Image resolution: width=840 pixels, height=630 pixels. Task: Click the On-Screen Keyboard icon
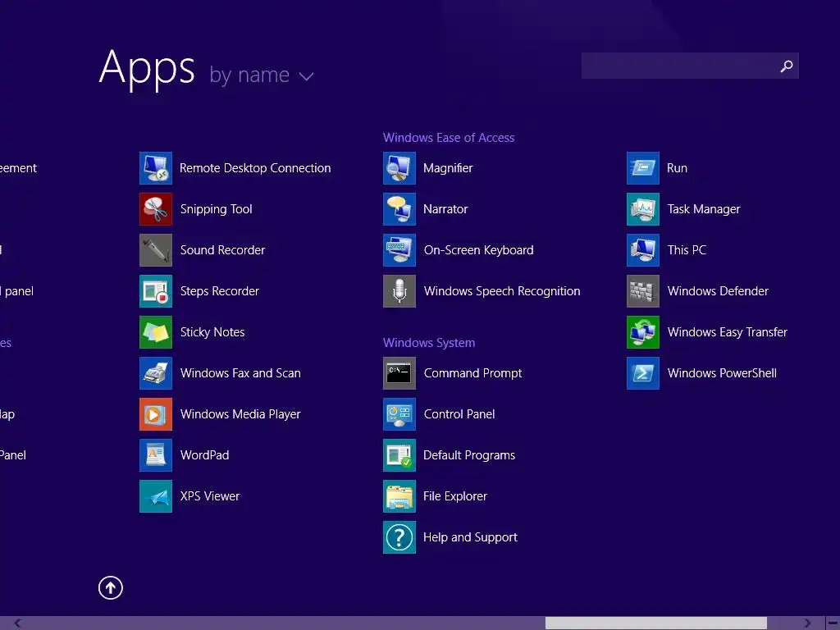(x=399, y=250)
